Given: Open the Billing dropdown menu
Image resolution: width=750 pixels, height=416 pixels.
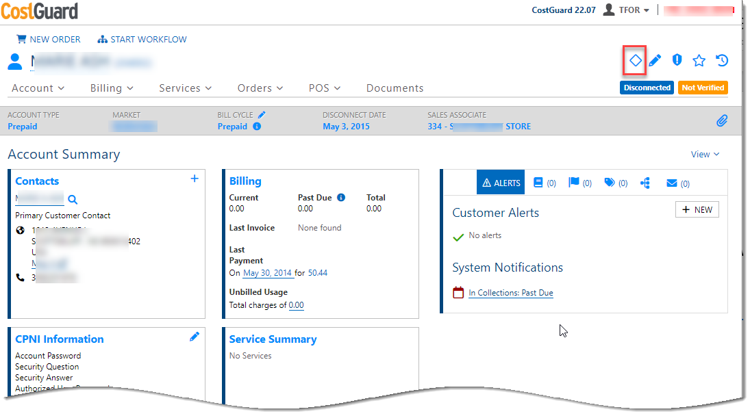Looking at the screenshot, I should (111, 88).
